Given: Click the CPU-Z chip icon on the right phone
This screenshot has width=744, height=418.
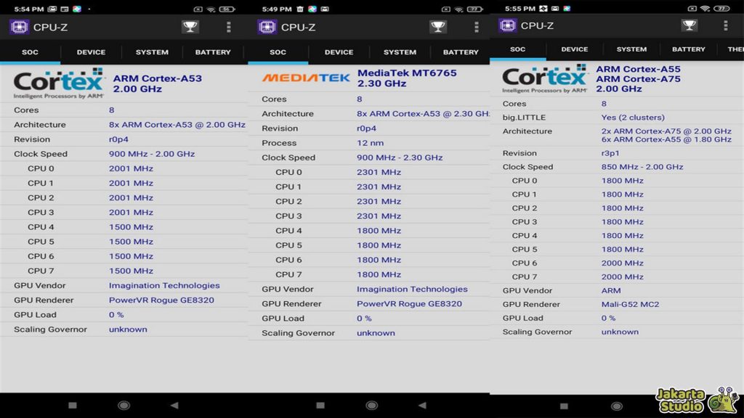Looking at the screenshot, I should click(507, 25).
